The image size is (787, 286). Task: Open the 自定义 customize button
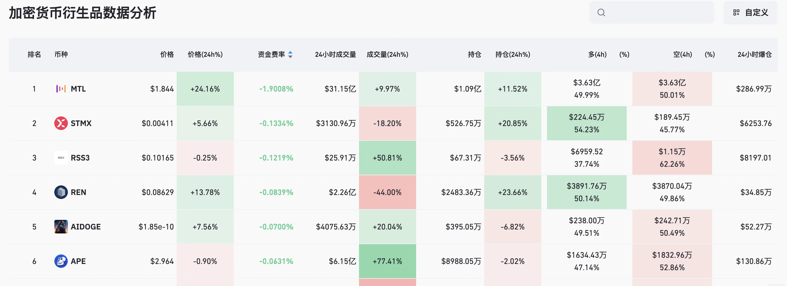click(x=750, y=12)
